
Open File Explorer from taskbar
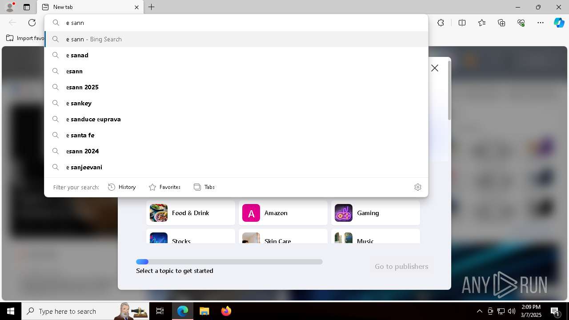[204, 311]
